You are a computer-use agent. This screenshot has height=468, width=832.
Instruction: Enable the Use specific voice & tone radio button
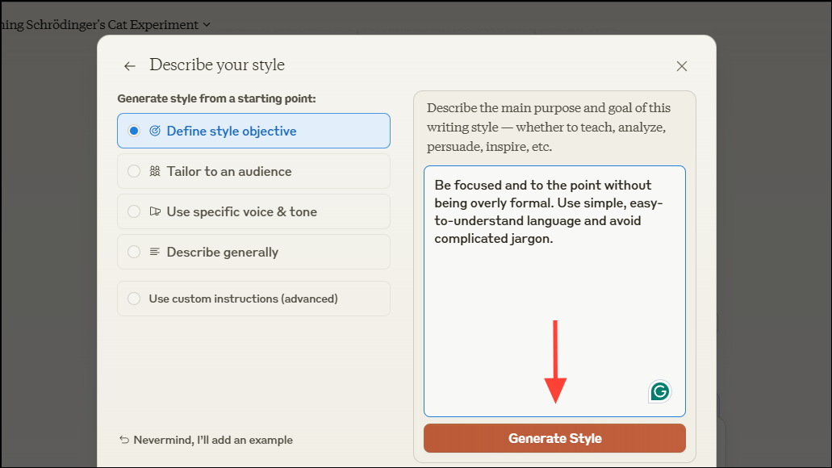[134, 211]
